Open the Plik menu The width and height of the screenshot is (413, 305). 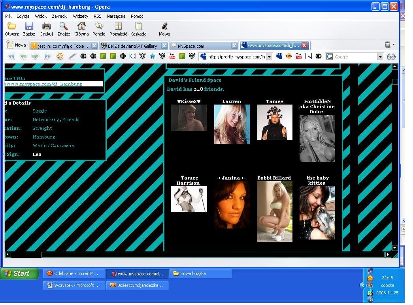pyautogui.click(x=8, y=16)
